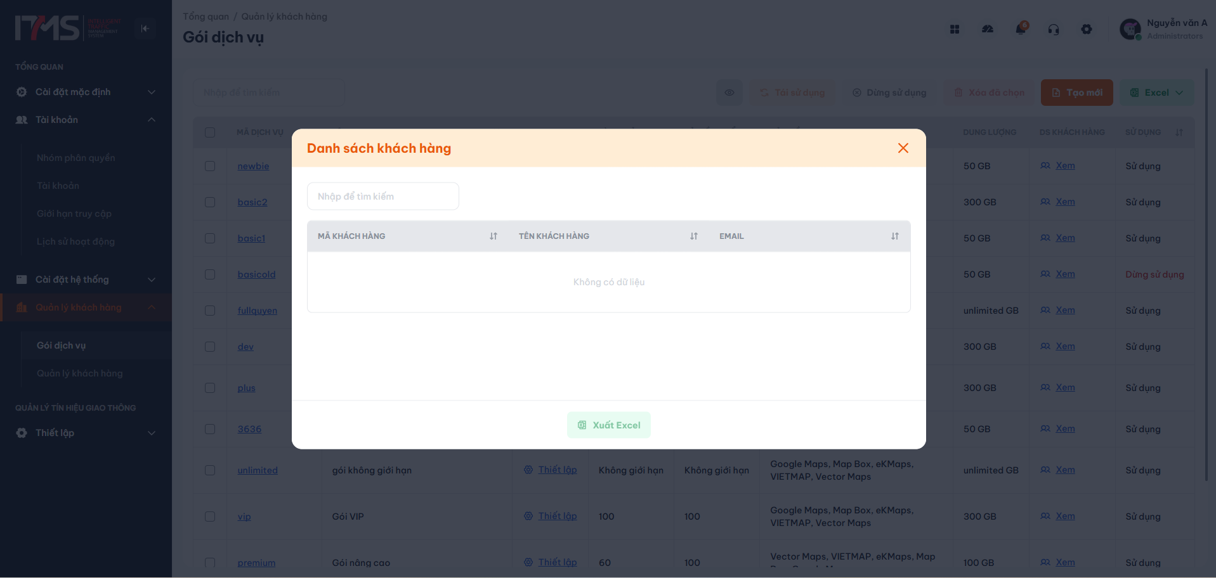1216x578 pixels.
Task: Open Quản lý khách hàng submenu item
Action: click(x=80, y=373)
